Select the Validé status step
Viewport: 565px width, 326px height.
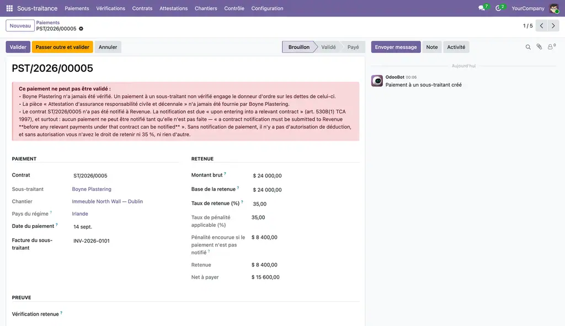(x=328, y=47)
